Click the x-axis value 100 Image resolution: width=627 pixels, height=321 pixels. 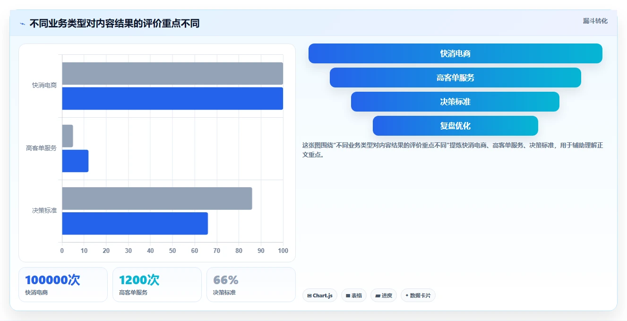[283, 251]
